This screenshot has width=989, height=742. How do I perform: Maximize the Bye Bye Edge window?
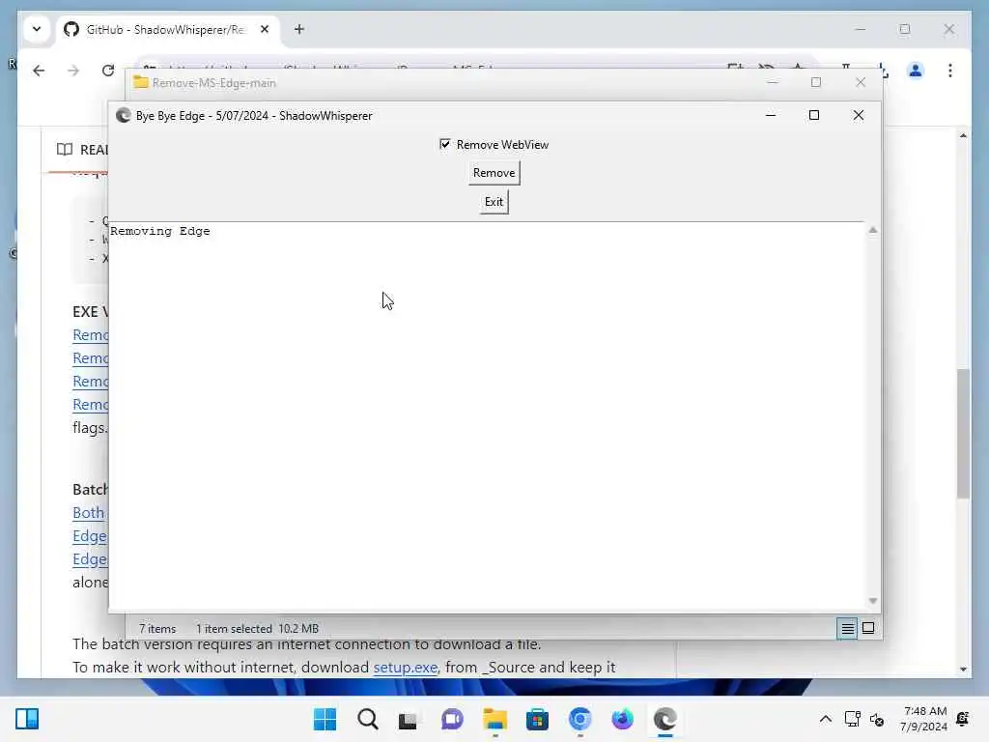(814, 115)
